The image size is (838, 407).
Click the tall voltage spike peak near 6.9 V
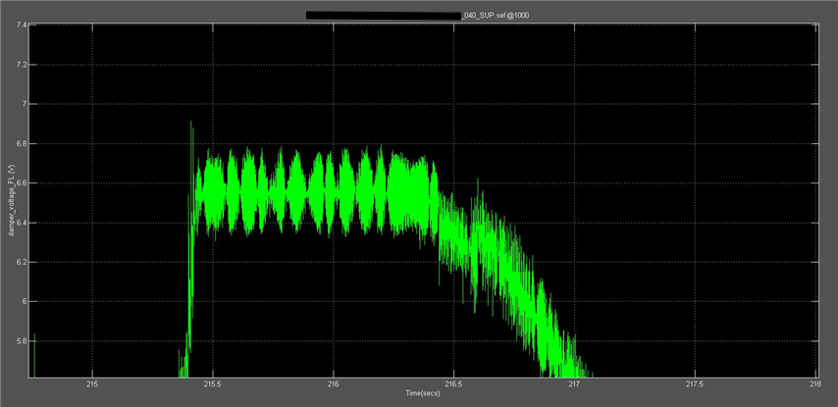click(190, 124)
